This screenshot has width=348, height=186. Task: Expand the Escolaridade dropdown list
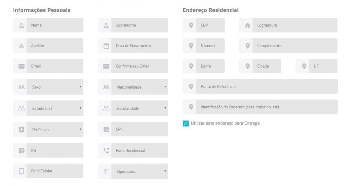(x=140, y=109)
